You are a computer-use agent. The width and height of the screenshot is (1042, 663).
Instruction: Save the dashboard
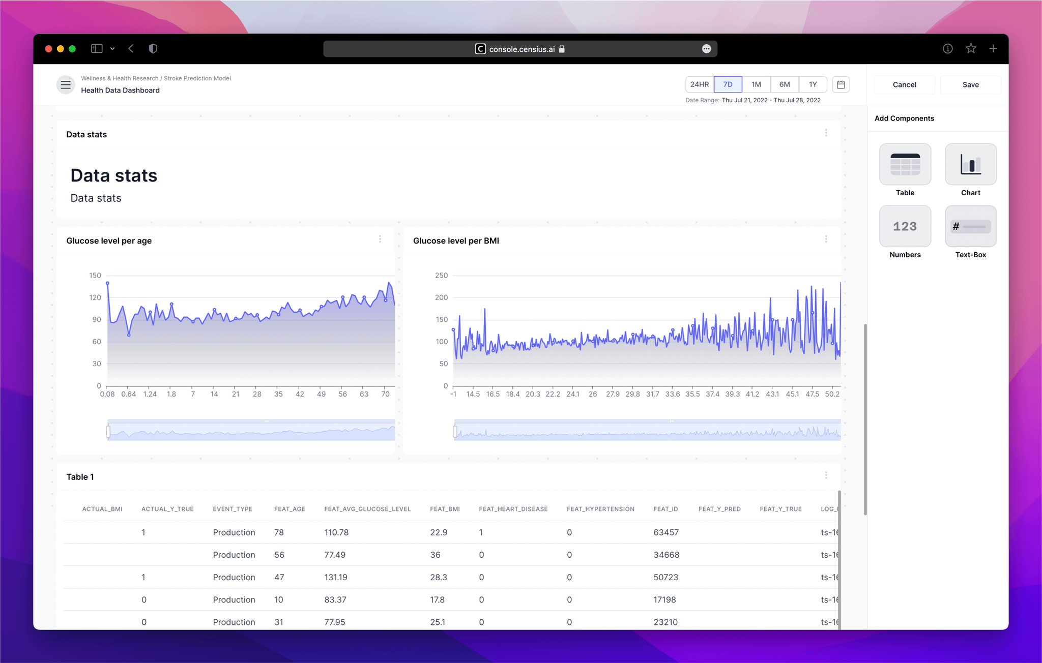(971, 85)
